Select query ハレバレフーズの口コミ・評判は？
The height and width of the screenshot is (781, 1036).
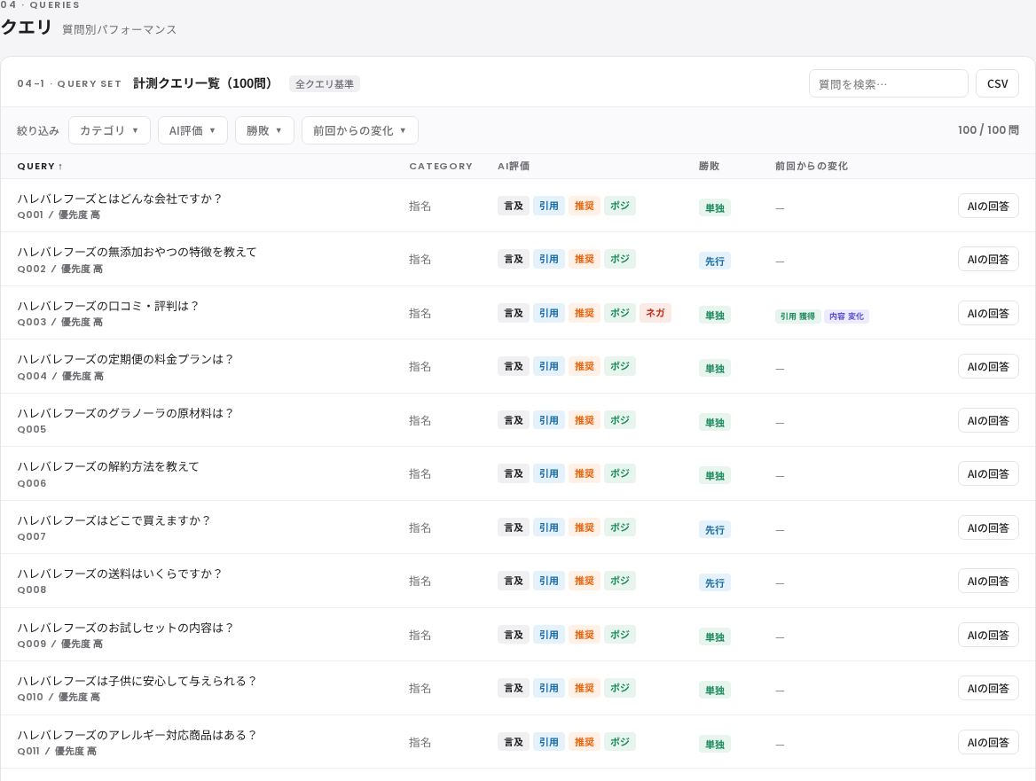pos(107,307)
